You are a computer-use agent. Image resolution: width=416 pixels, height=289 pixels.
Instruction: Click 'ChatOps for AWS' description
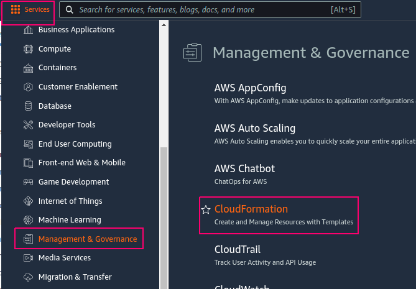(241, 181)
